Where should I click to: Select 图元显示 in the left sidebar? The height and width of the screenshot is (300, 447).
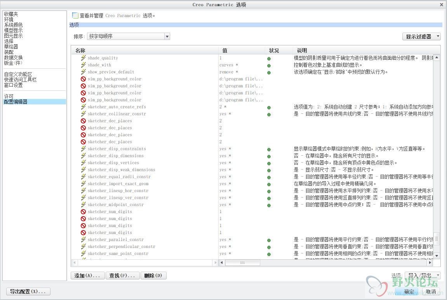tap(14, 36)
